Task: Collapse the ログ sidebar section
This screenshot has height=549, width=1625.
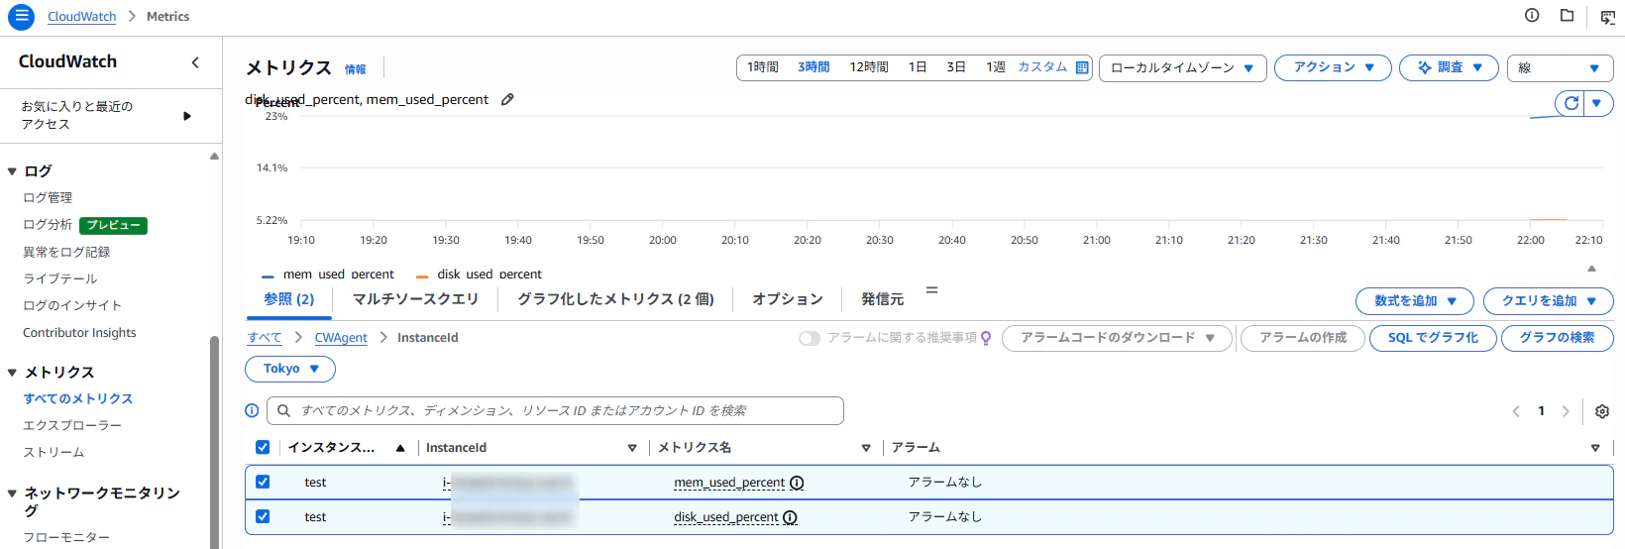Action: (x=12, y=171)
